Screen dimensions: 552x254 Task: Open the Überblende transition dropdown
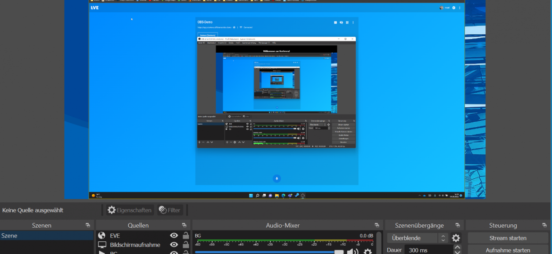pyautogui.click(x=418, y=238)
